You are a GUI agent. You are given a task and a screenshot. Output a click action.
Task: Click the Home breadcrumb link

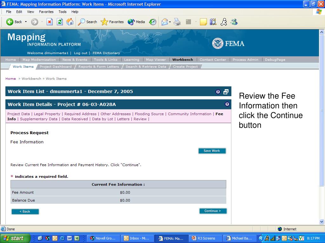click(10, 79)
